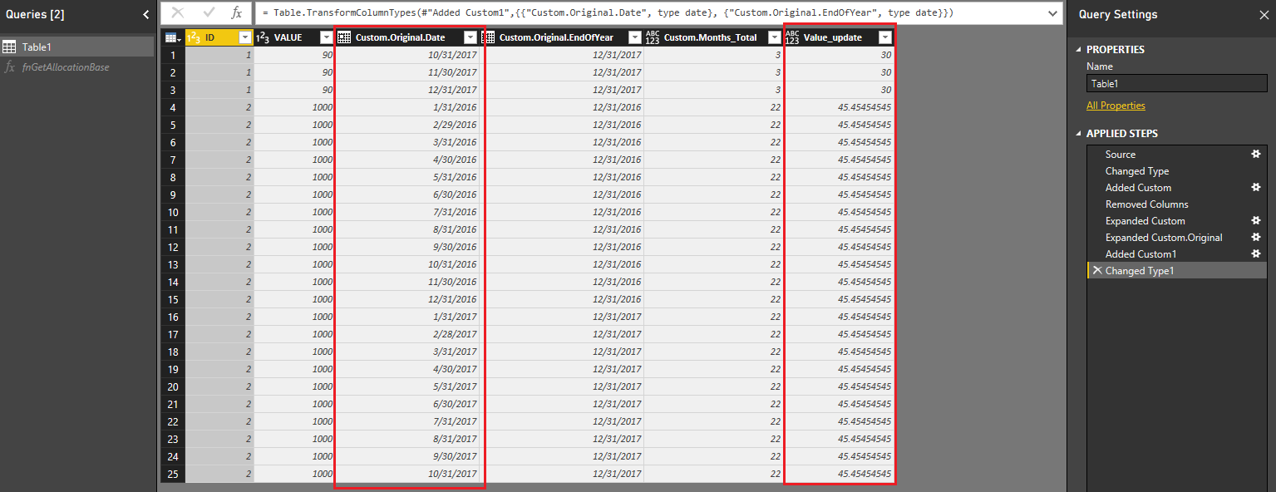Click VALUE cell 1000 in row 4
1276x492 pixels.
pyautogui.click(x=293, y=107)
